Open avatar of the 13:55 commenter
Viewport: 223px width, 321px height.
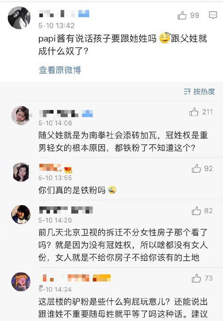[x=21, y=172]
